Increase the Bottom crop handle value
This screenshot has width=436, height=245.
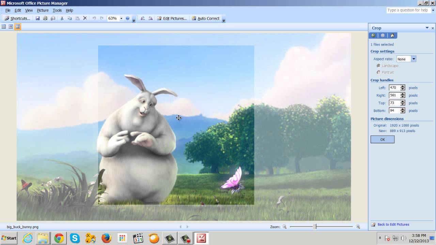[x=403, y=109]
